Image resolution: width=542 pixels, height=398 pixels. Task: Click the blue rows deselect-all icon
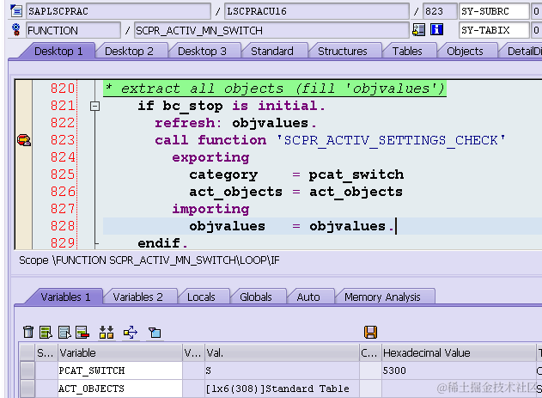(64, 332)
